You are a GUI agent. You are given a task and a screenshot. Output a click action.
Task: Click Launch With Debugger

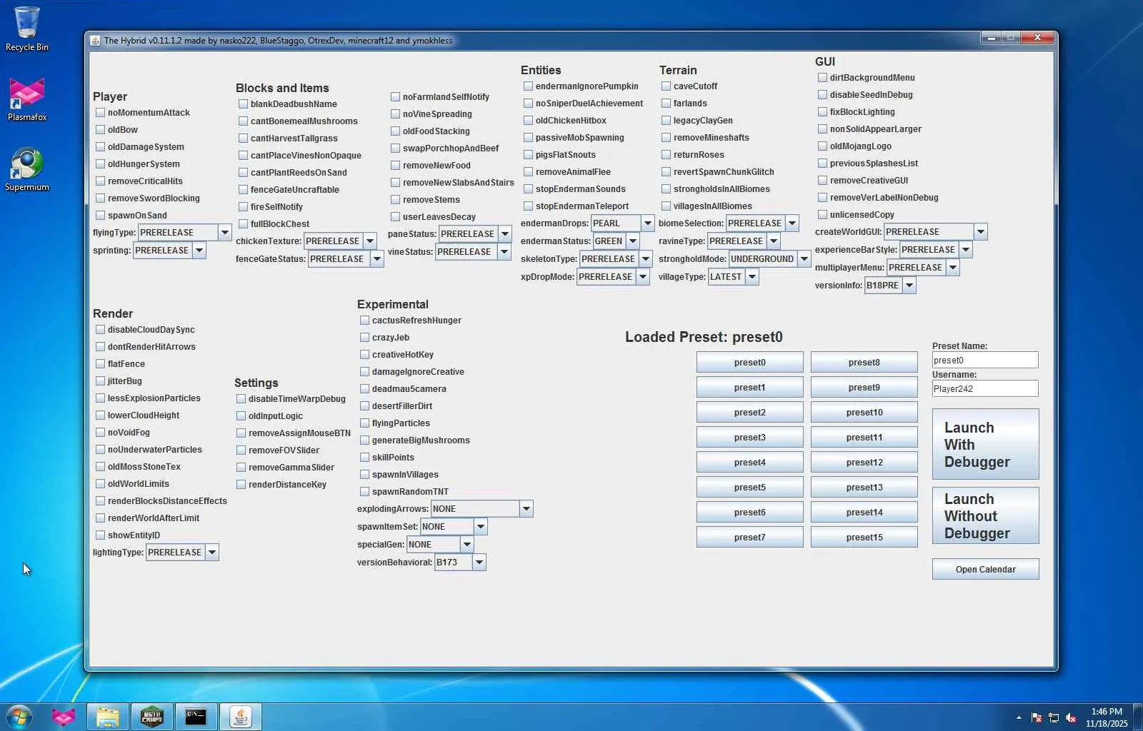pyautogui.click(x=985, y=444)
